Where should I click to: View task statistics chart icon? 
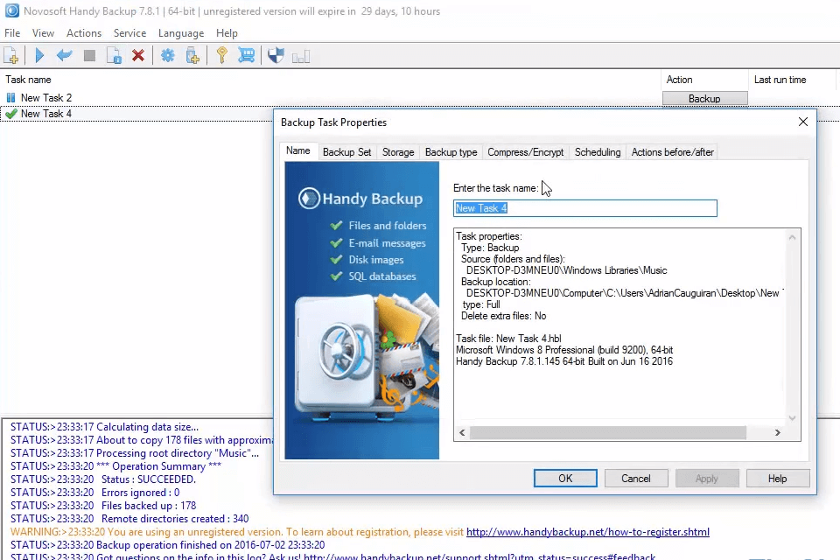(x=301, y=55)
